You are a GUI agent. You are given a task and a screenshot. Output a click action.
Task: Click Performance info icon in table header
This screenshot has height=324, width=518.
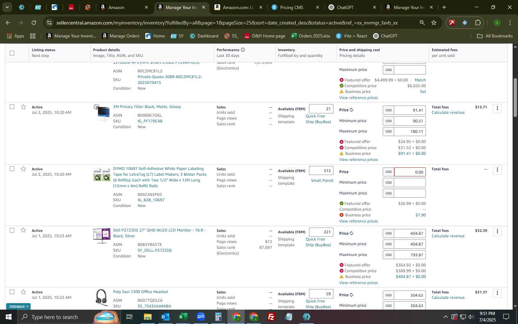pos(243,50)
